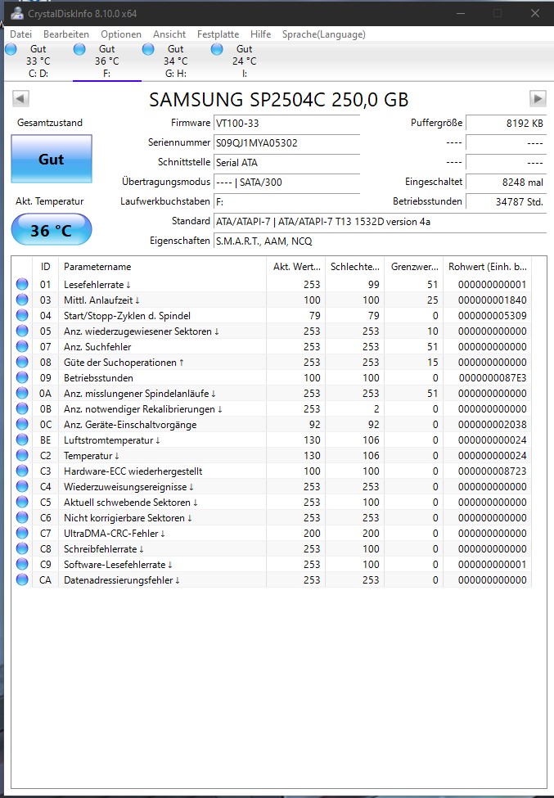Select raw value 000000005309 in Start/Stopp row
Viewport: 554px width, 798px height.
492,316
